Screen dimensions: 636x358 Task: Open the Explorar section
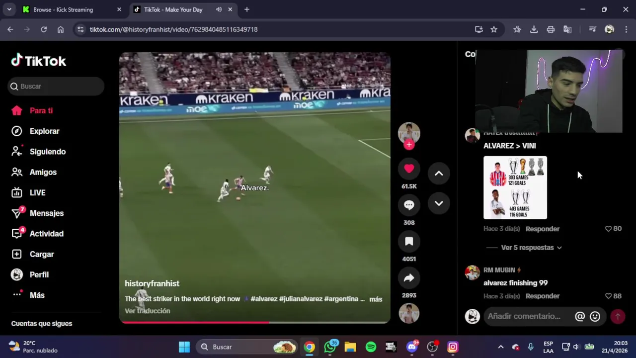(35, 131)
